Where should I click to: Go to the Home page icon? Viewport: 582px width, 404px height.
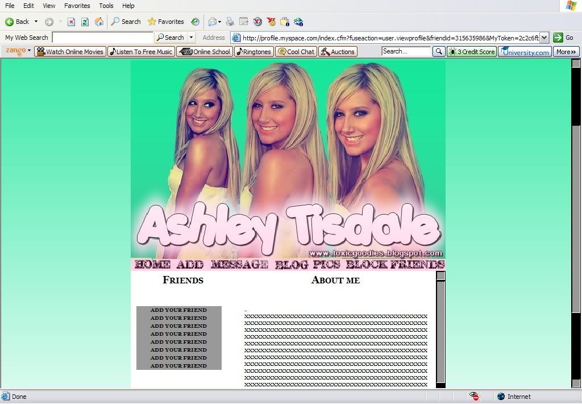(99, 22)
